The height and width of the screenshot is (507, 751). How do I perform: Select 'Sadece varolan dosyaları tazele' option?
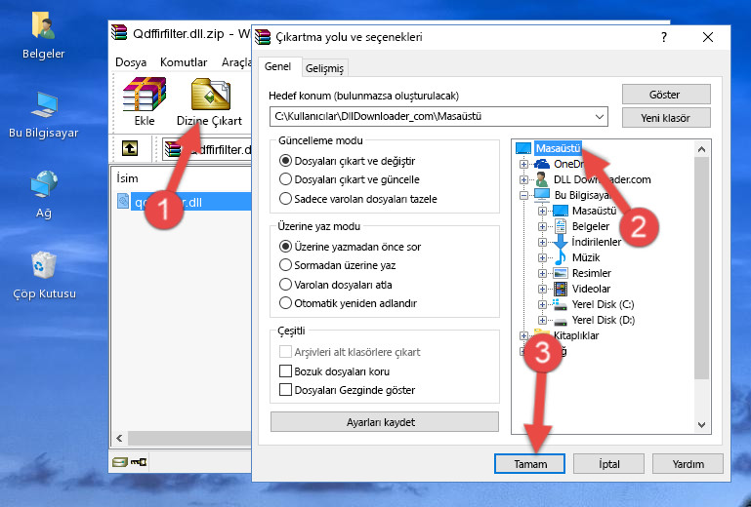click(285, 199)
